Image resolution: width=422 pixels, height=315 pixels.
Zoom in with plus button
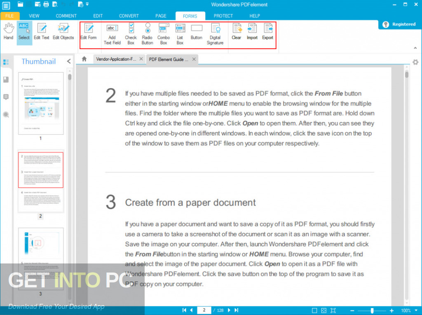coord(392,310)
